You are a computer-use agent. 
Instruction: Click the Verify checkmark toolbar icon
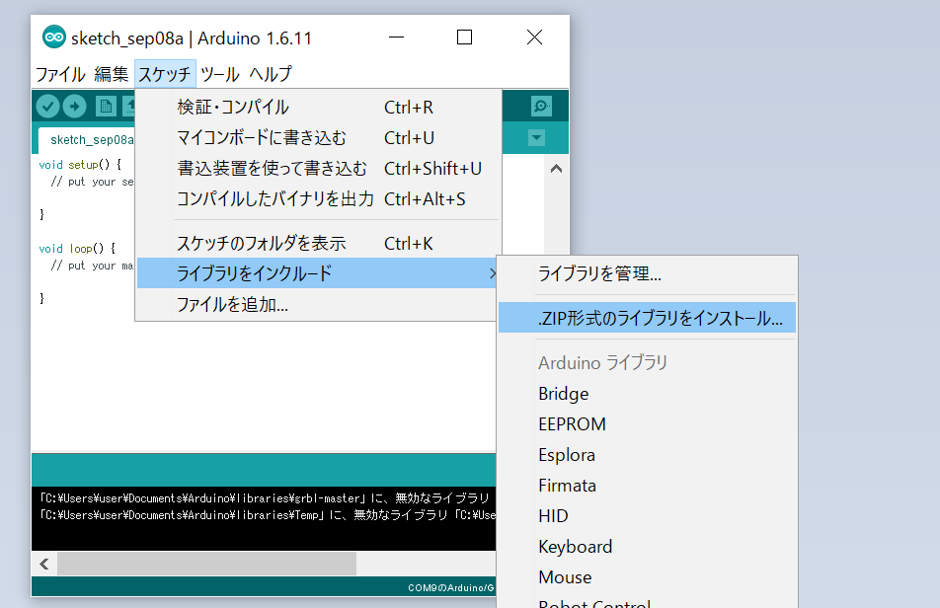click(47, 107)
